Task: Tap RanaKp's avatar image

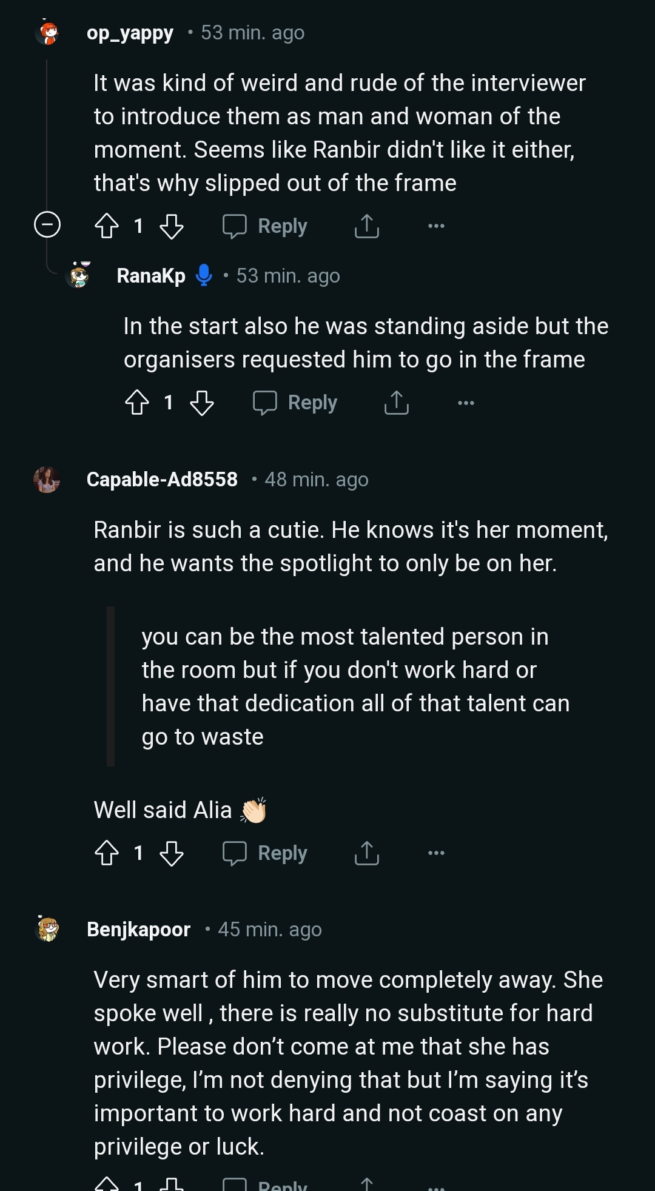Action: pyautogui.click(x=79, y=276)
